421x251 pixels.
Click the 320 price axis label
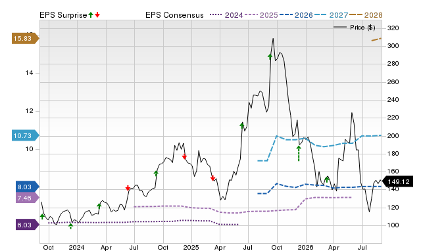tap(393, 28)
